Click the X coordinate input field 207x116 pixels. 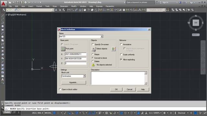(75, 54)
